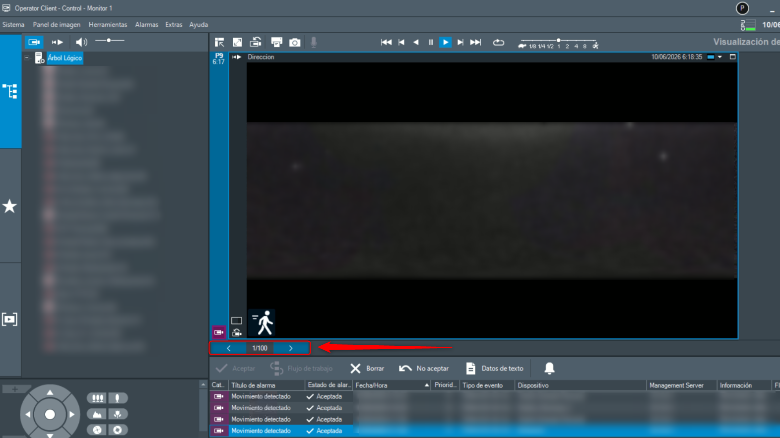The image size is (780, 438).
Task: Open the logical tree sidebar icon
Action: (10, 91)
